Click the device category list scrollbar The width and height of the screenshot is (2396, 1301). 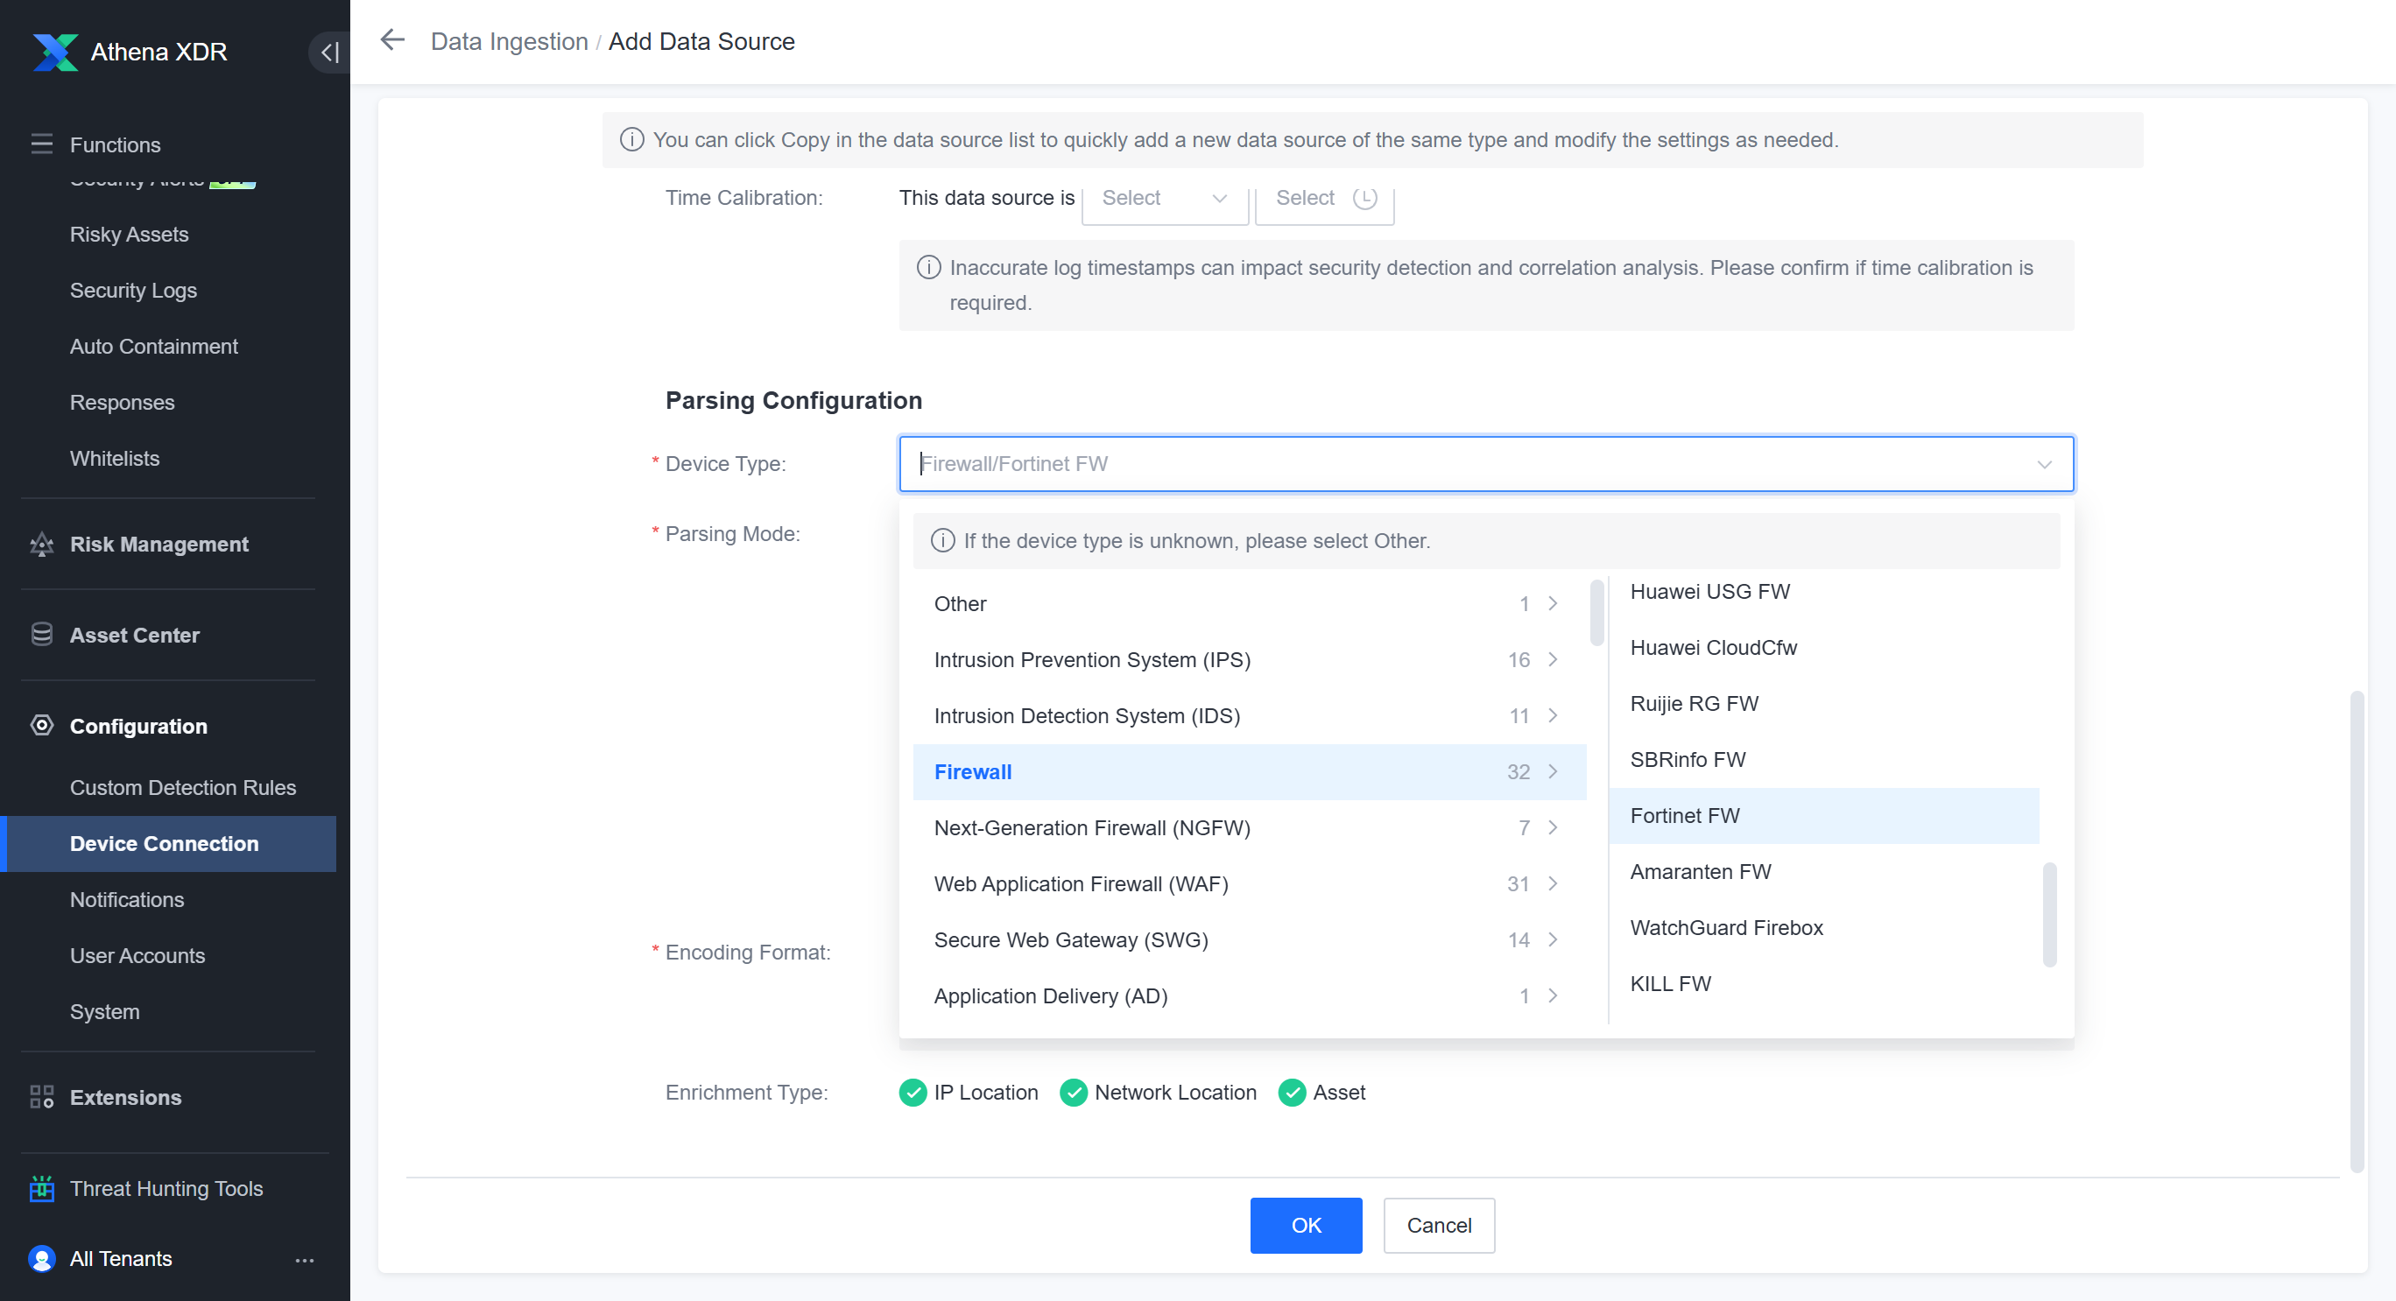(x=1596, y=614)
